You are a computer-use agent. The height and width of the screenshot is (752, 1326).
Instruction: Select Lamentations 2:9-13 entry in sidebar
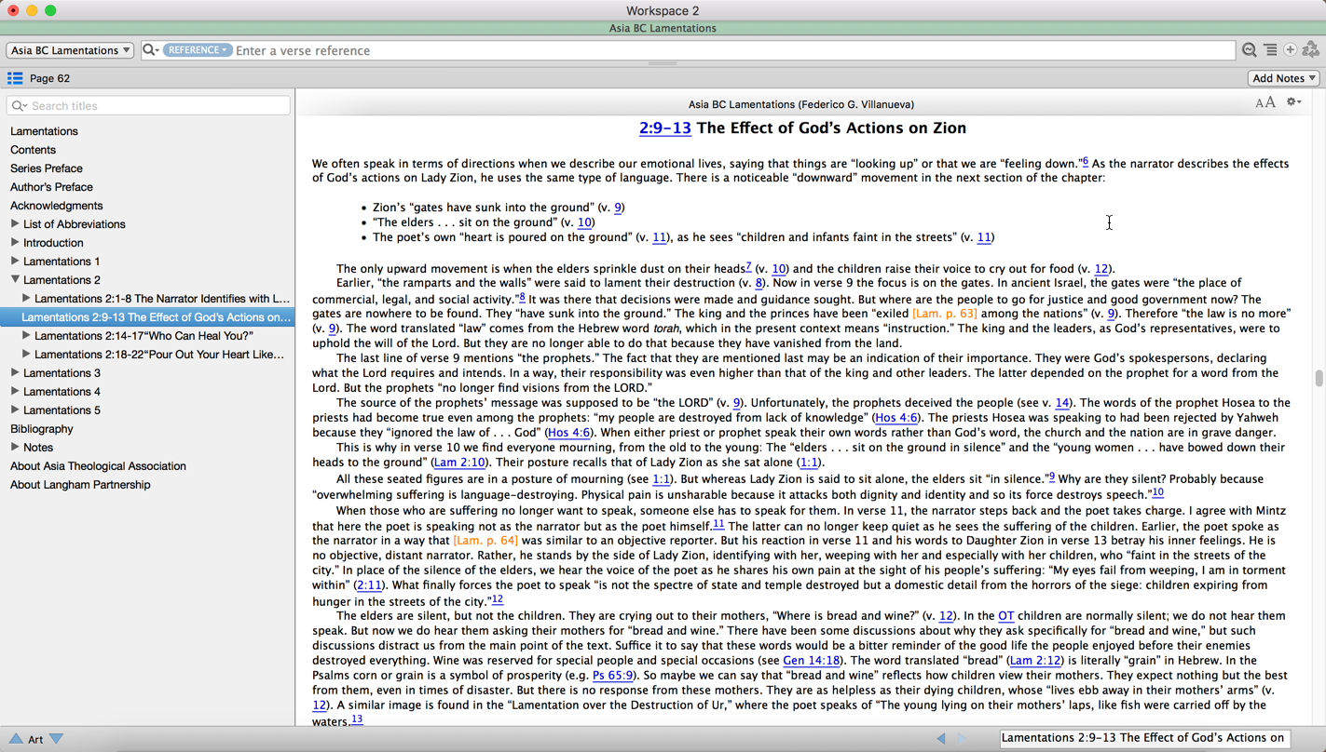point(147,317)
